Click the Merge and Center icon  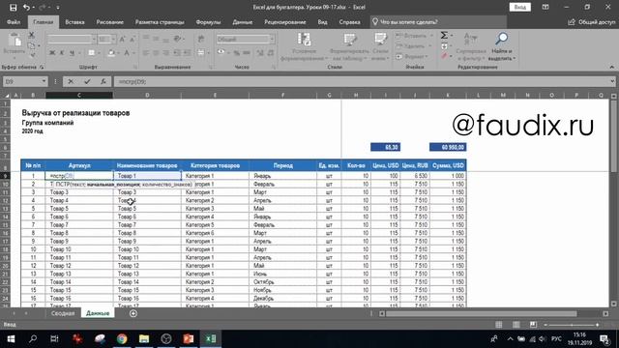coord(201,52)
